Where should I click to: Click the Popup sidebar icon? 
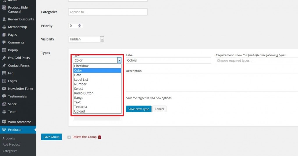4,50
